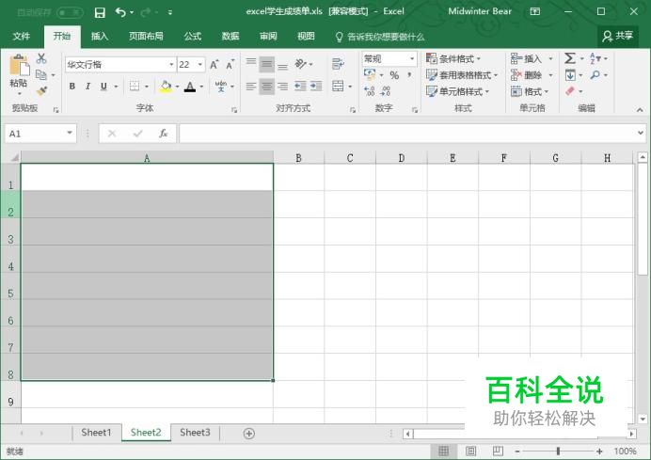The image size is (651, 460).
Task: Click the insert function fx icon
Action: tap(164, 134)
